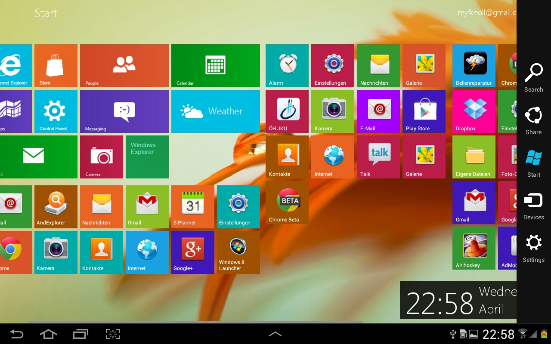Launch the Talk app
Screen dimensions: 551x344
pyautogui.click(x=378, y=157)
